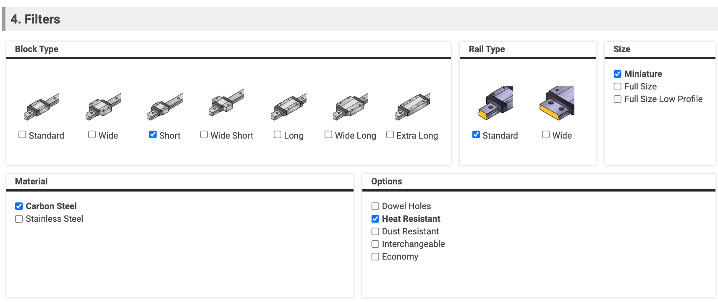This screenshot has width=718, height=302.
Task: Tick the Dust Resistant checkbox
Action: tap(375, 231)
